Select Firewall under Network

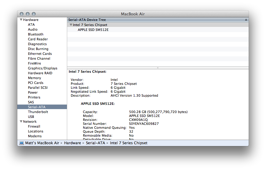click(x=34, y=126)
